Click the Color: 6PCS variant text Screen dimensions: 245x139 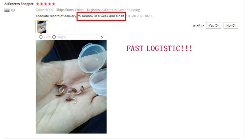point(44,10)
